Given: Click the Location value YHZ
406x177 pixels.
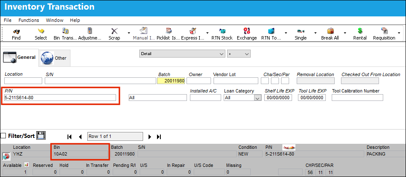Looking at the screenshot, I should [31, 154].
